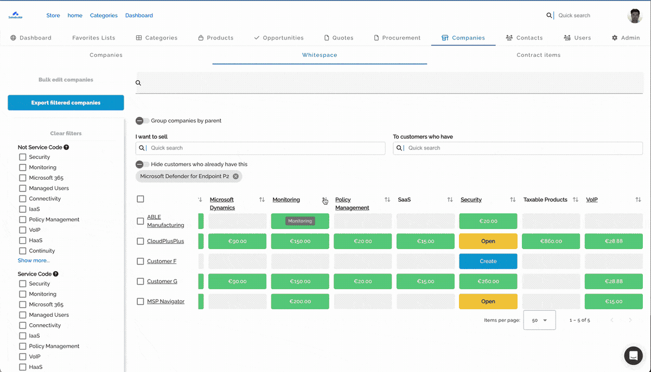Open the user avatar menu
The image size is (651, 372).
pos(635,16)
